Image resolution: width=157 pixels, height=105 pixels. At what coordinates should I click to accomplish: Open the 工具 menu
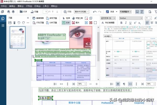46,6
